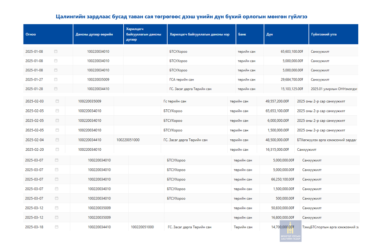Sort by the Огноо column header
370x251 pixels.
pos(31,34)
